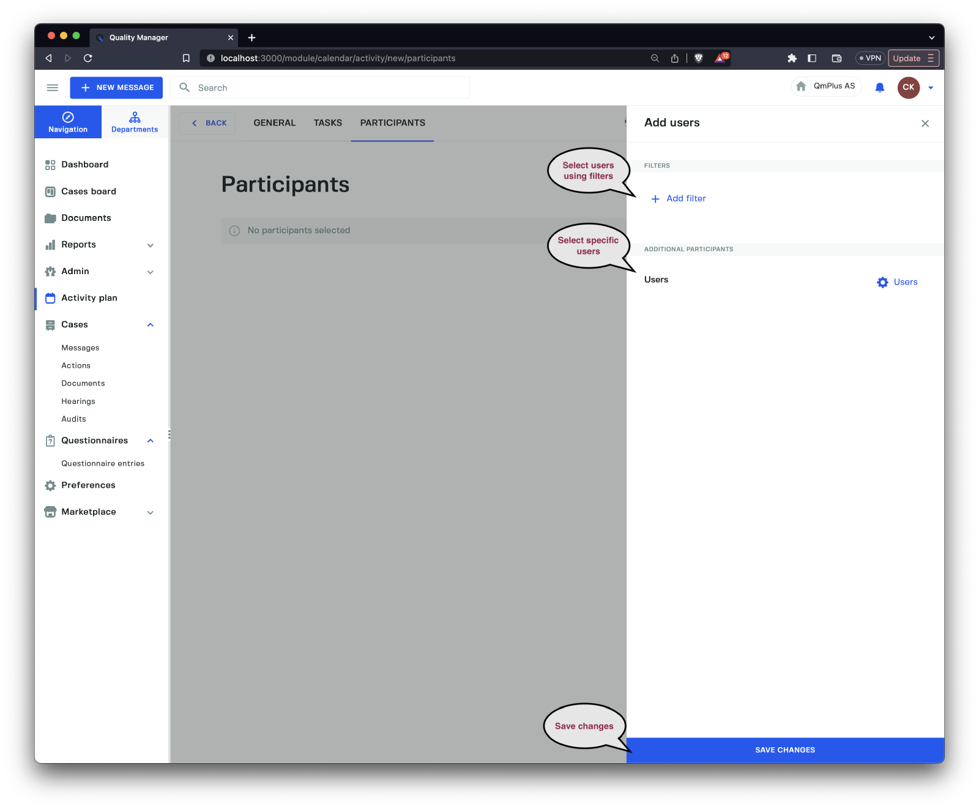Click the Brave shield icon
This screenshot has height=809, width=979.
point(698,58)
